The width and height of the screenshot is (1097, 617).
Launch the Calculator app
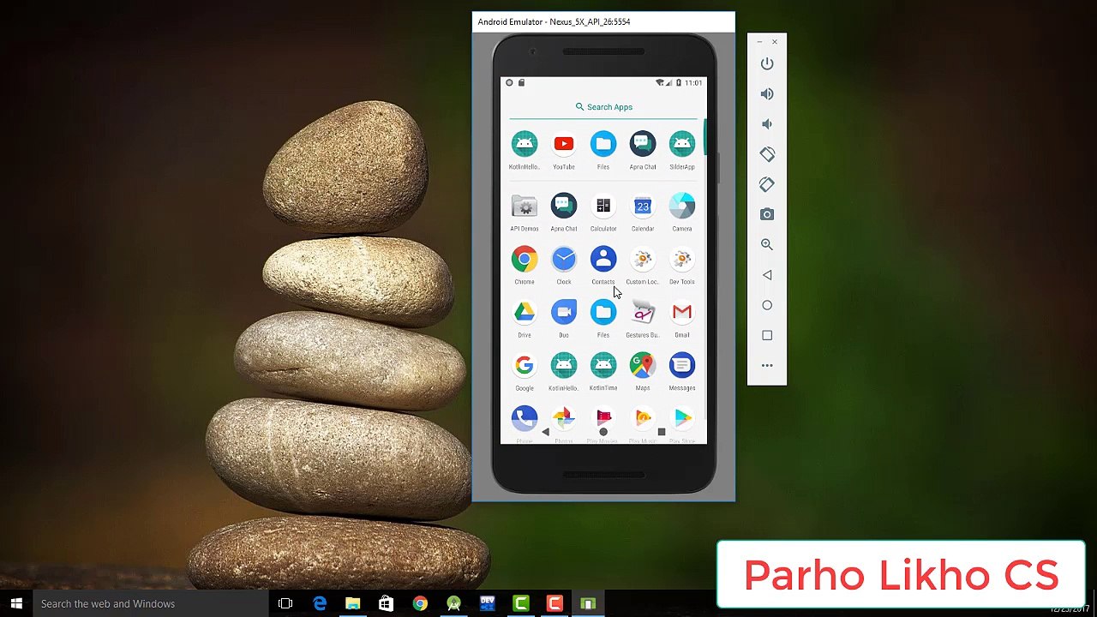[x=603, y=206]
